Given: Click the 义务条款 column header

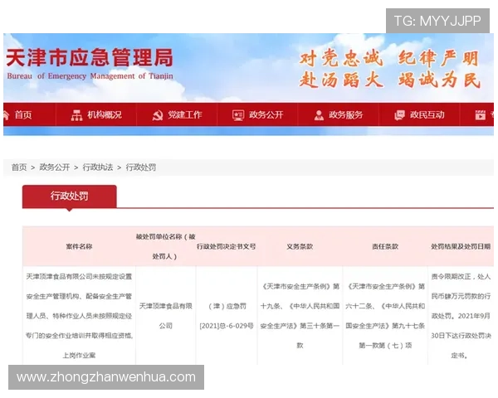Looking at the screenshot, I should pos(300,246).
